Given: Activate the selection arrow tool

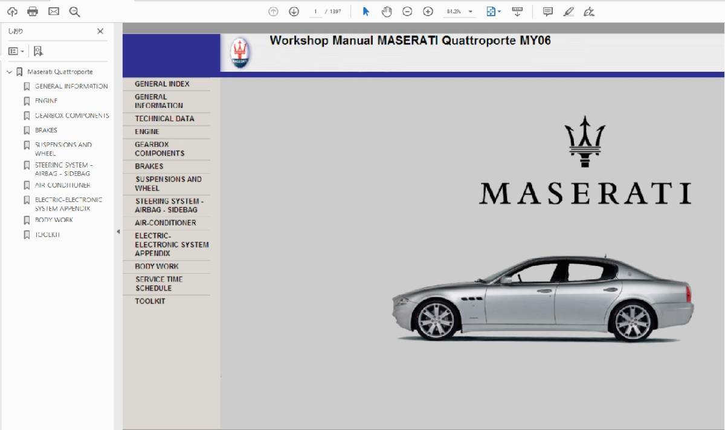Looking at the screenshot, I should click(366, 11).
